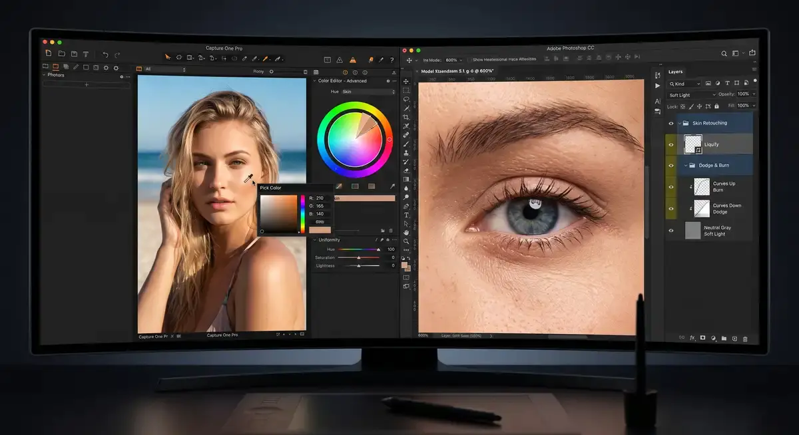
Task: Open the 600% mode dropdown in options bar
Action: point(453,60)
